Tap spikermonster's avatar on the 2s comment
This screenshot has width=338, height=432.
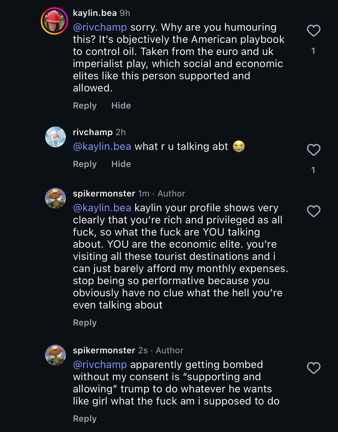(55, 355)
